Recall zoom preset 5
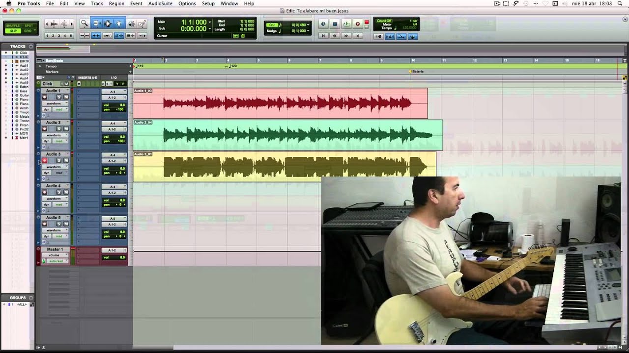 (71, 36)
